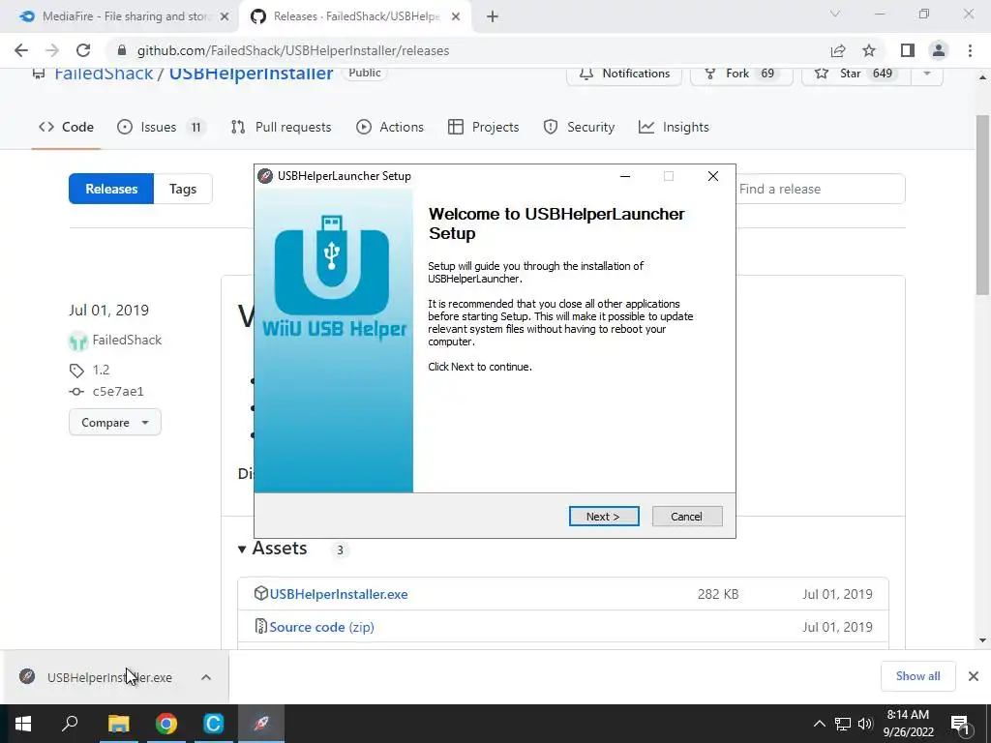Show hidden system tray icons
Image resolution: width=991 pixels, height=743 pixels.
click(x=819, y=724)
